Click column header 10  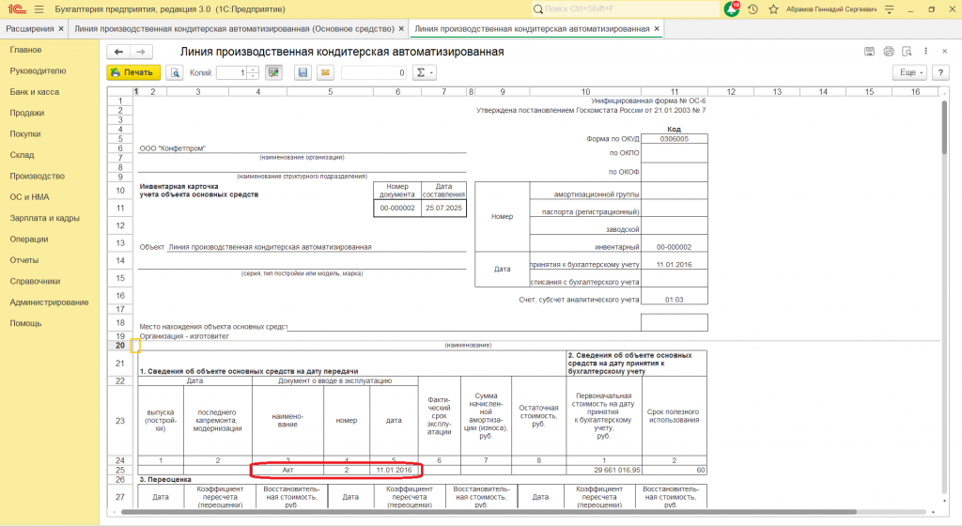[x=585, y=91]
